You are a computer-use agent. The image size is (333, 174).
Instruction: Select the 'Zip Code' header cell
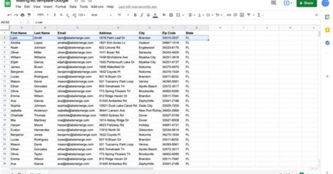click(173, 33)
